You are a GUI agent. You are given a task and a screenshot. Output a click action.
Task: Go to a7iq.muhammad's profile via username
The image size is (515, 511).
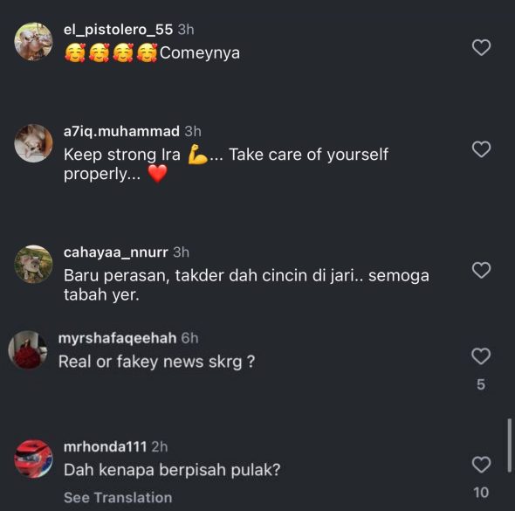[x=121, y=131]
